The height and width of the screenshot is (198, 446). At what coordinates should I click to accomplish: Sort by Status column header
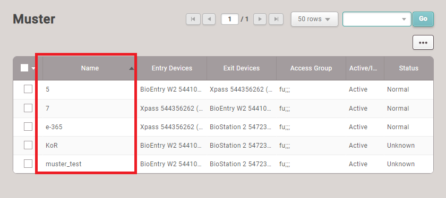pyautogui.click(x=408, y=68)
